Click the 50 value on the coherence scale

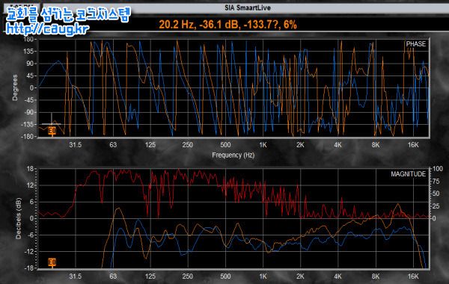click(436, 194)
